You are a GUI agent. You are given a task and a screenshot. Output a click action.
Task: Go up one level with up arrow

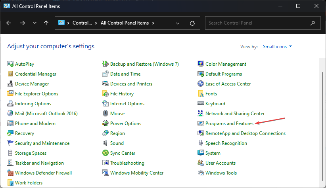(x=46, y=23)
